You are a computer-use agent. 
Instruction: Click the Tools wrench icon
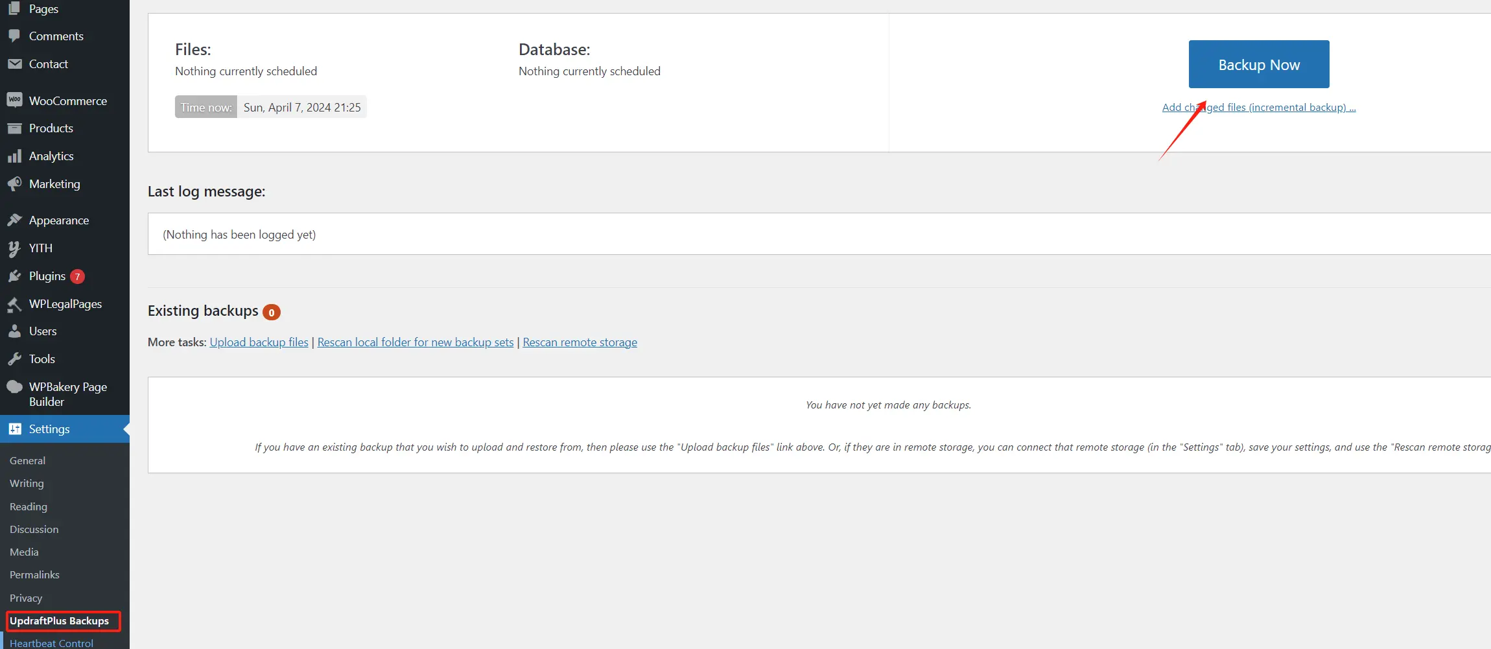coord(14,359)
